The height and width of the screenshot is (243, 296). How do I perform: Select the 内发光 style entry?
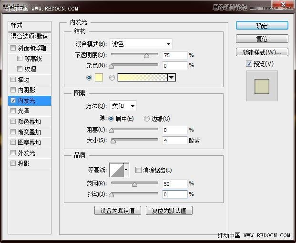30,101
